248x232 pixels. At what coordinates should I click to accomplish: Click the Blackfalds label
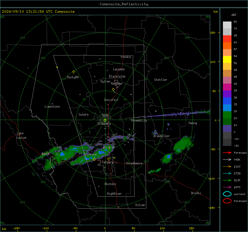click(x=117, y=76)
